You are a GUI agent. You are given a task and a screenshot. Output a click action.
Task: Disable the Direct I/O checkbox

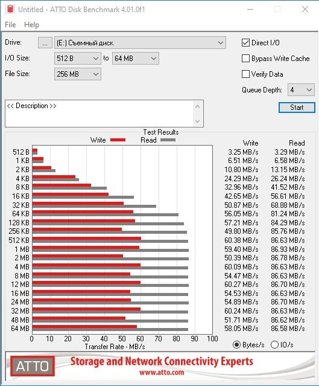245,43
